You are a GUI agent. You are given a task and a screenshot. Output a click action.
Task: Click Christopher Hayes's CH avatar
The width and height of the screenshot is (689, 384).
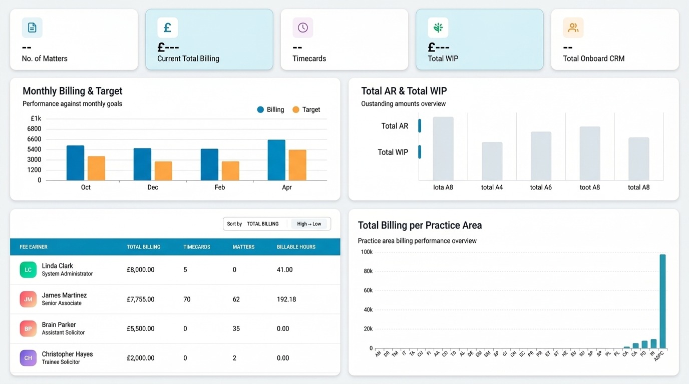point(28,358)
